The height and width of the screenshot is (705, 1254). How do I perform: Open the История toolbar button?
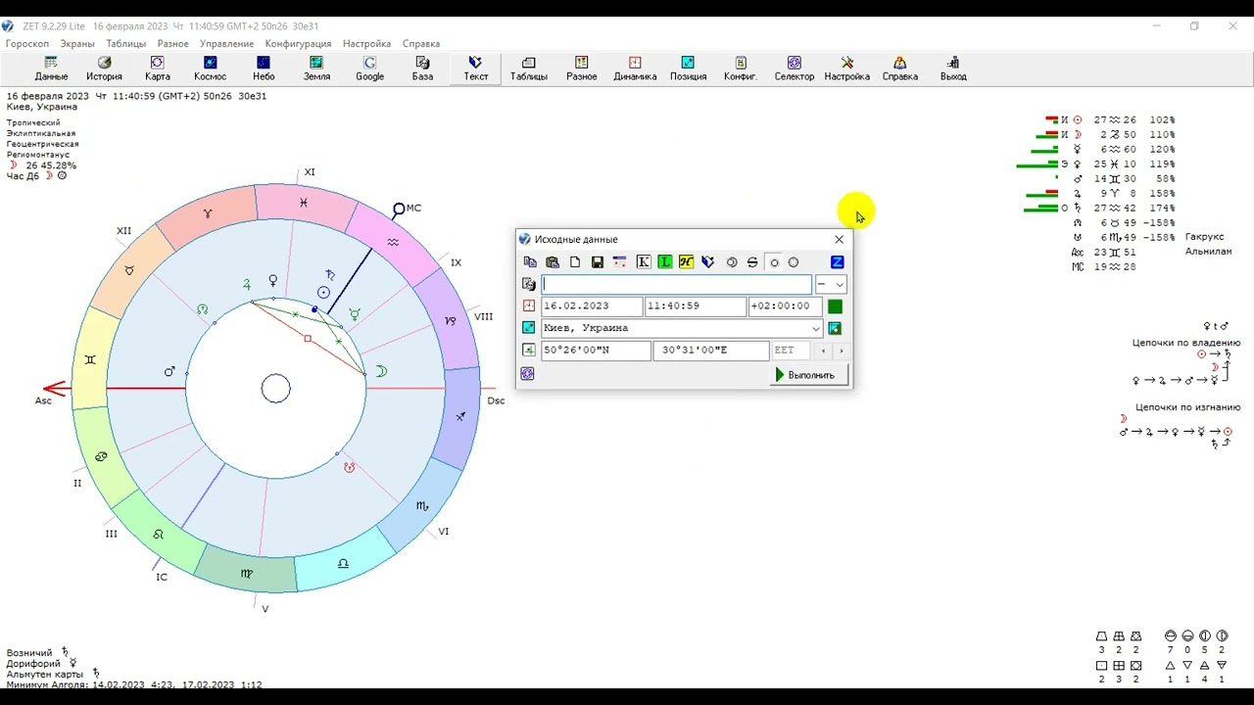[104, 69]
